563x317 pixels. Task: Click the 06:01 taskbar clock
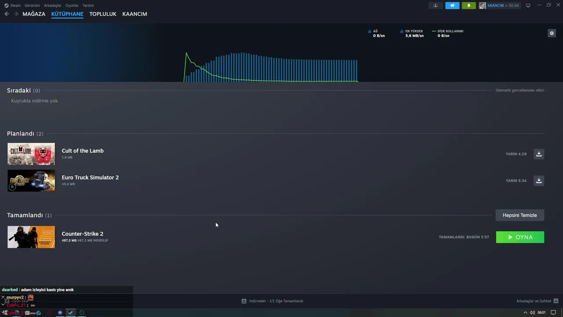point(541,313)
